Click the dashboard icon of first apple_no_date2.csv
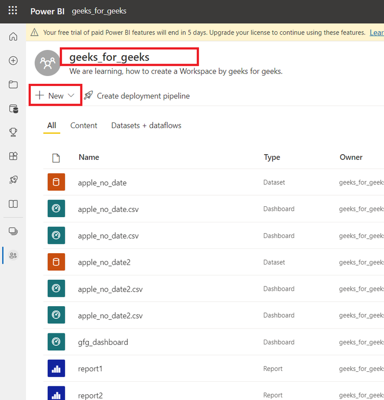Viewport: 384px width, 400px height. [x=56, y=288]
